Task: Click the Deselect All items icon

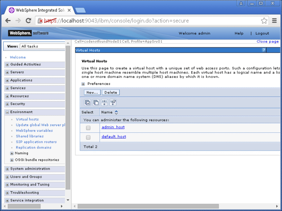Action: (96, 102)
